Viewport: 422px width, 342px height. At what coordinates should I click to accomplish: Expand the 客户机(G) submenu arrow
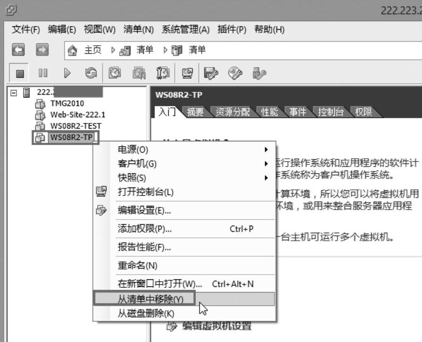(x=266, y=163)
